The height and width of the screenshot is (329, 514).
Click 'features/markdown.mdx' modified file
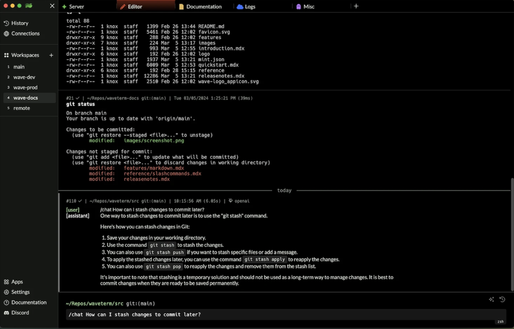click(x=154, y=168)
